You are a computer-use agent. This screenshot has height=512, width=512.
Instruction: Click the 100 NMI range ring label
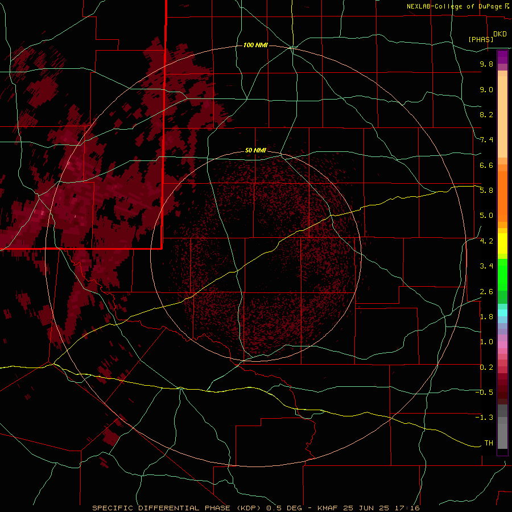point(255,45)
